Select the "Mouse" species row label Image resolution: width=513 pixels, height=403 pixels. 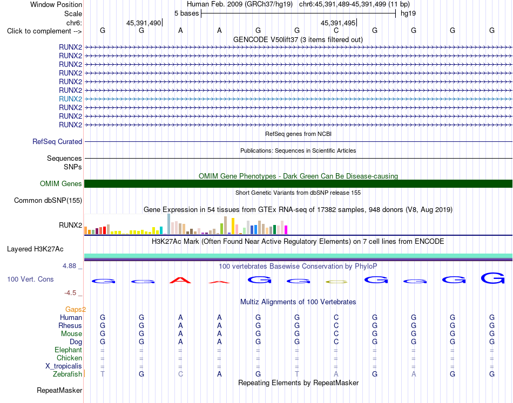tap(71, 334)
